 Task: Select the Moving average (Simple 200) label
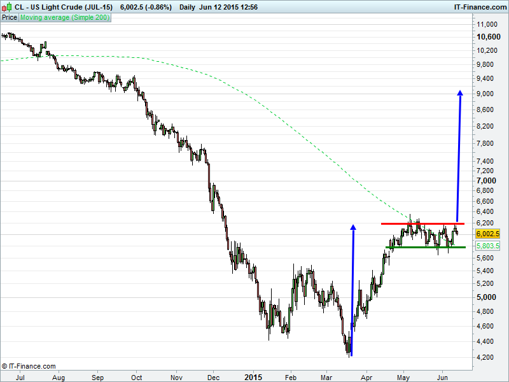pyautogui.click(x=65, y=18)
